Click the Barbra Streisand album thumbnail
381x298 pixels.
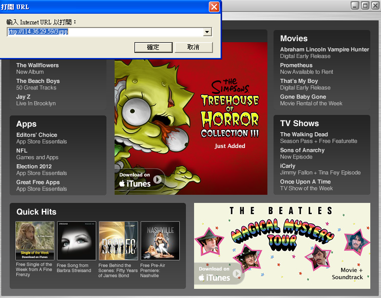click(x=76, y=241)
